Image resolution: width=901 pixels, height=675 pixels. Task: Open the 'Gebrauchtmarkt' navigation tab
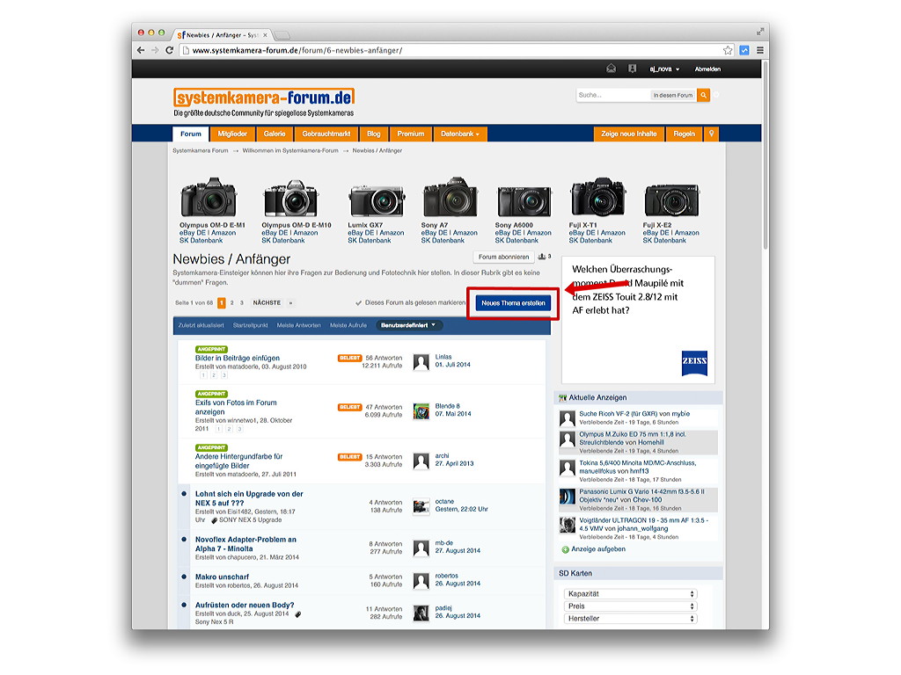coord(326,134)
